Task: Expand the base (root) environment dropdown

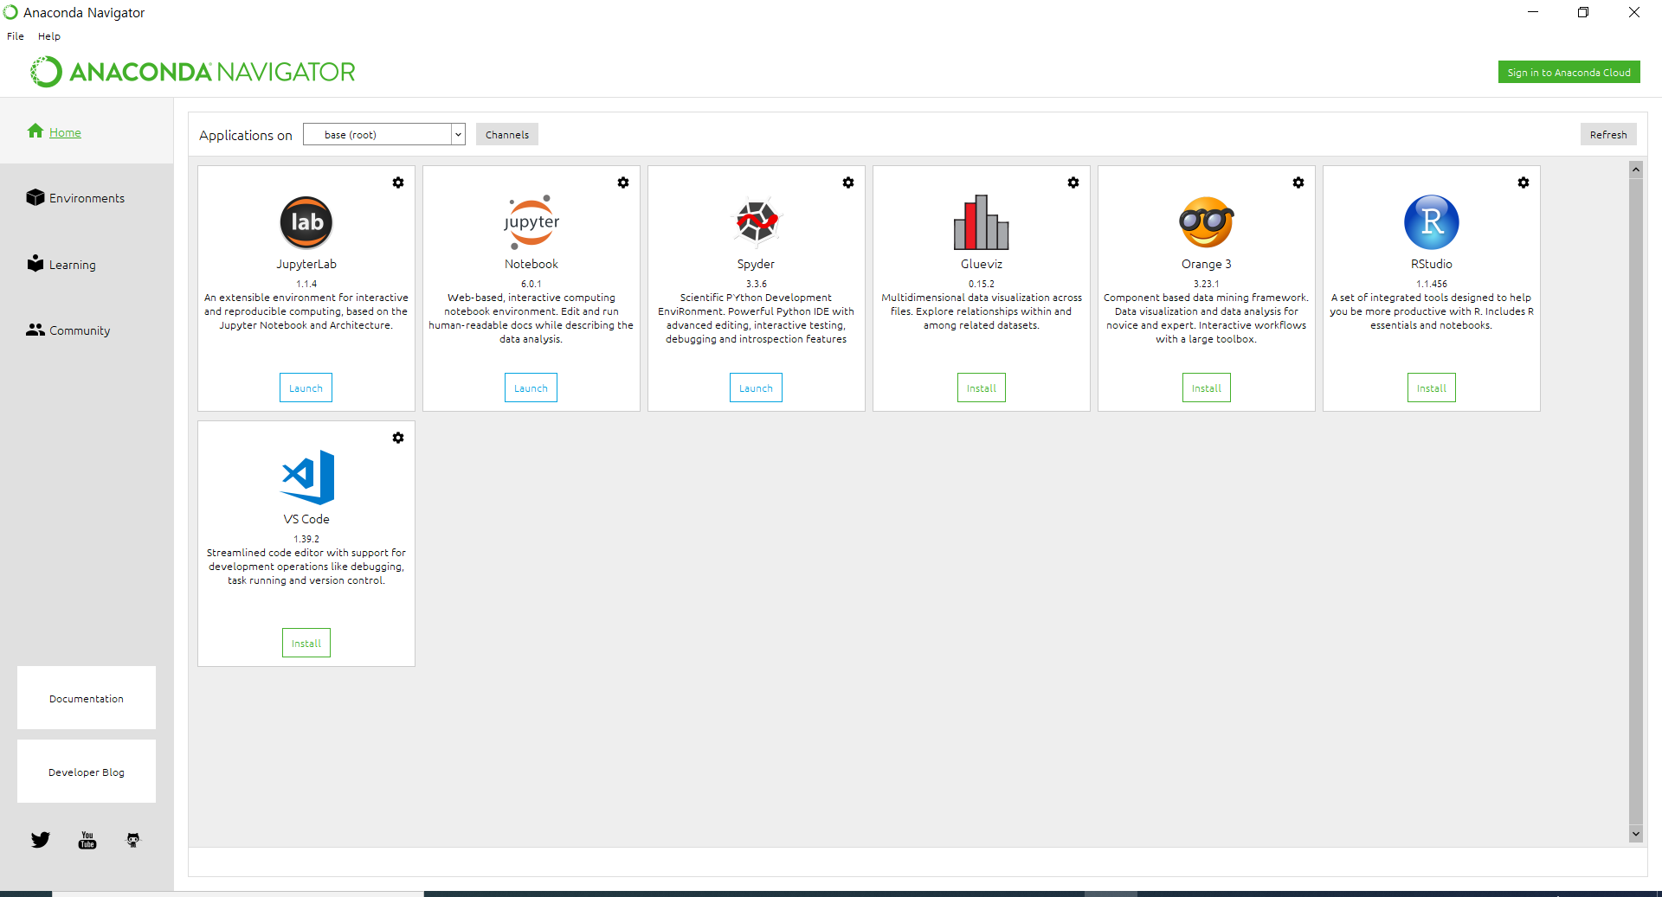Action: [458, 135]
